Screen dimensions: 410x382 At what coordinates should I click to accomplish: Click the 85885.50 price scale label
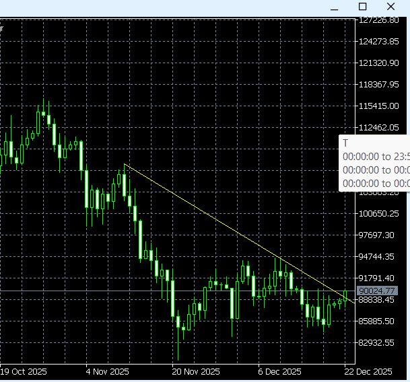376,321
